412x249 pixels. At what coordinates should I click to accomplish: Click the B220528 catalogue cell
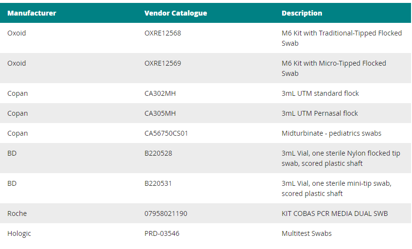point(158,153)
